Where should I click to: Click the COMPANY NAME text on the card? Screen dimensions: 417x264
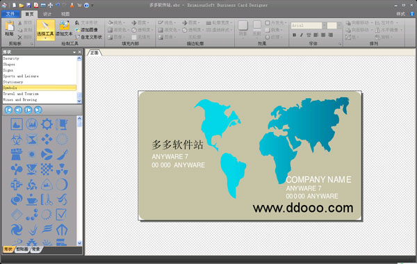[318, 180]
